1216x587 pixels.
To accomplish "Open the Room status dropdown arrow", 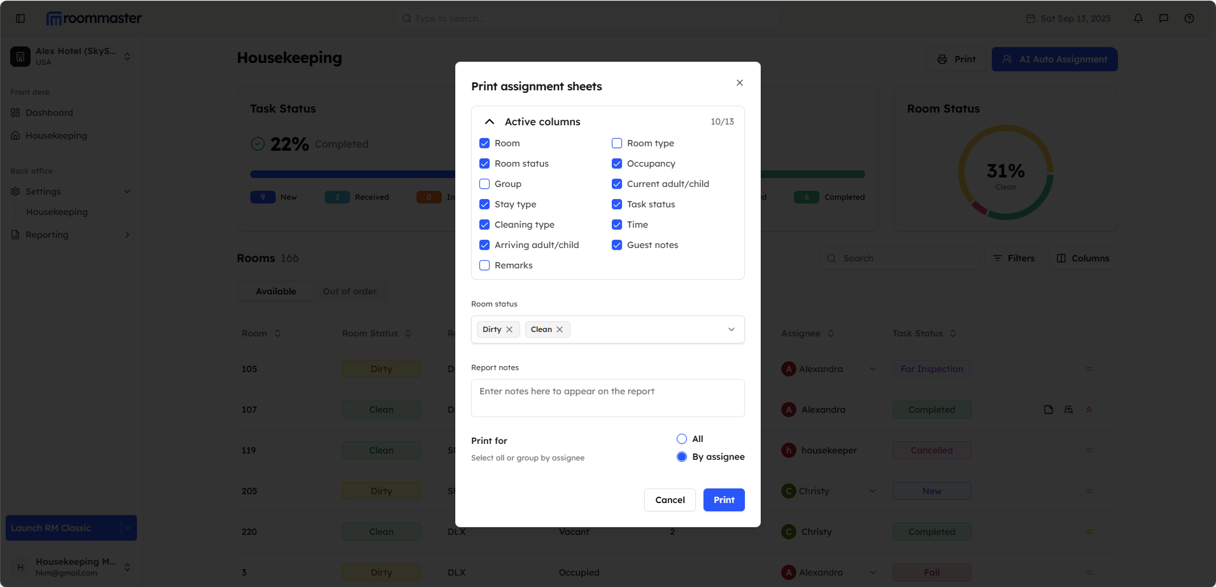I will coord(731,329).
